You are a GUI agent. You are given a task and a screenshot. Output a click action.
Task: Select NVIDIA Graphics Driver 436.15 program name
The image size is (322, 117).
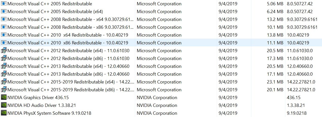38,98
